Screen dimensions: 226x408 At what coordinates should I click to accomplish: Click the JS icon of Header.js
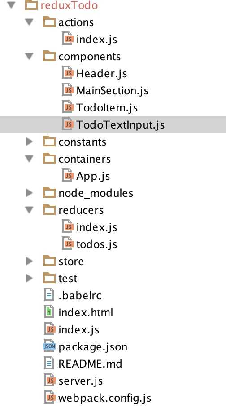tap(67, 73)
